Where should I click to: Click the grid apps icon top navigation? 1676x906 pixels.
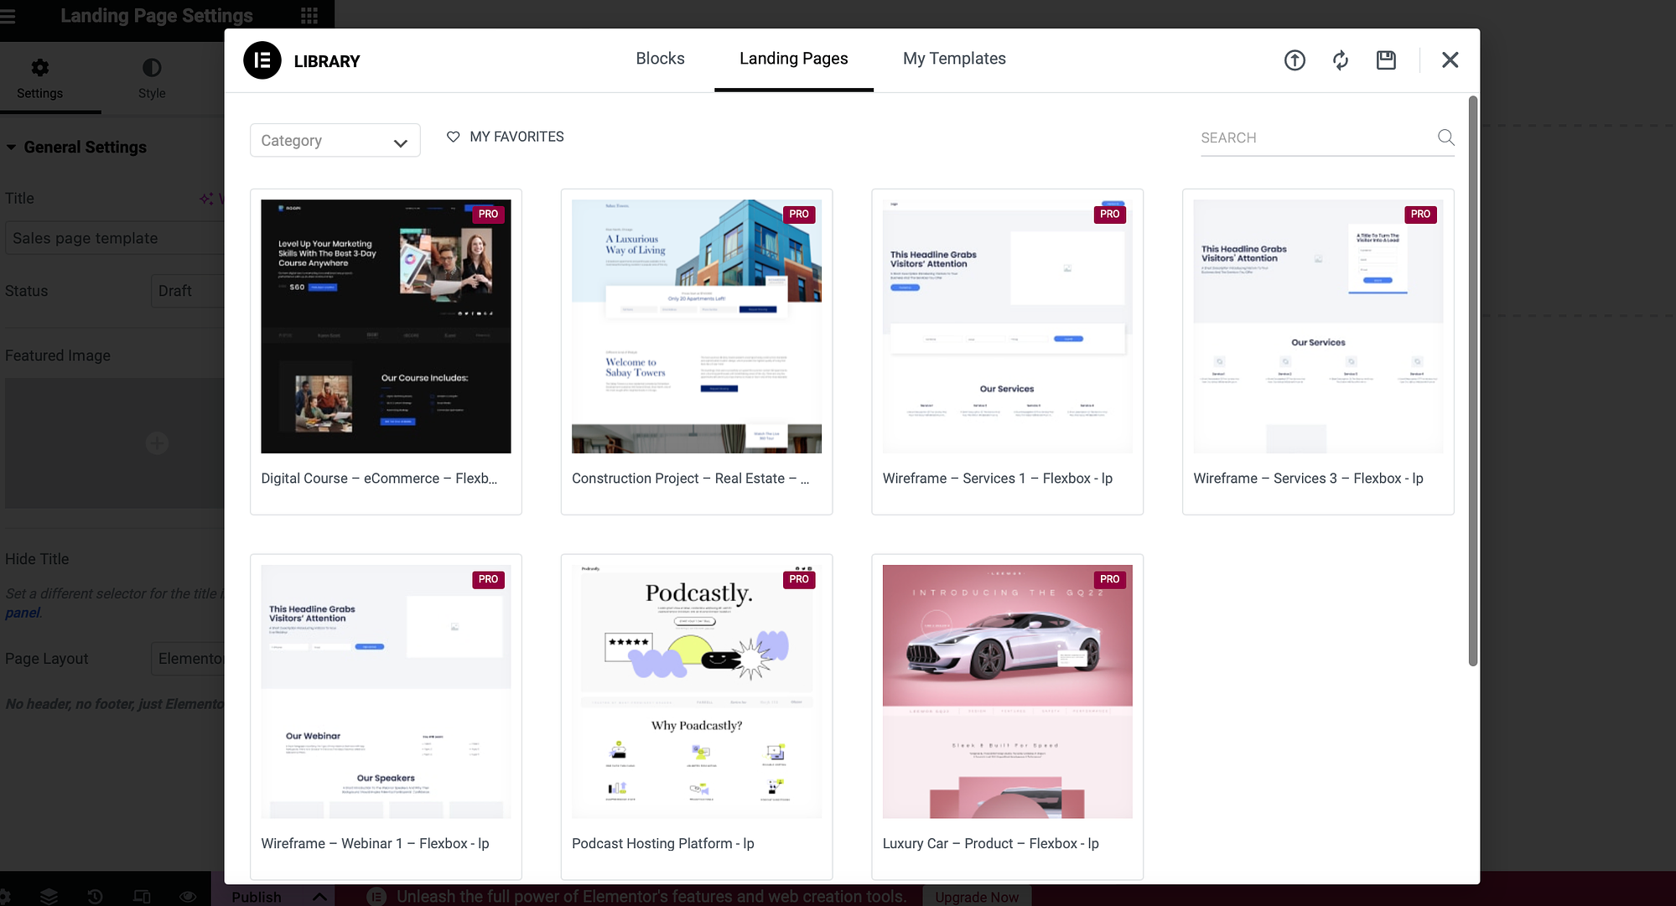(309, 16)
